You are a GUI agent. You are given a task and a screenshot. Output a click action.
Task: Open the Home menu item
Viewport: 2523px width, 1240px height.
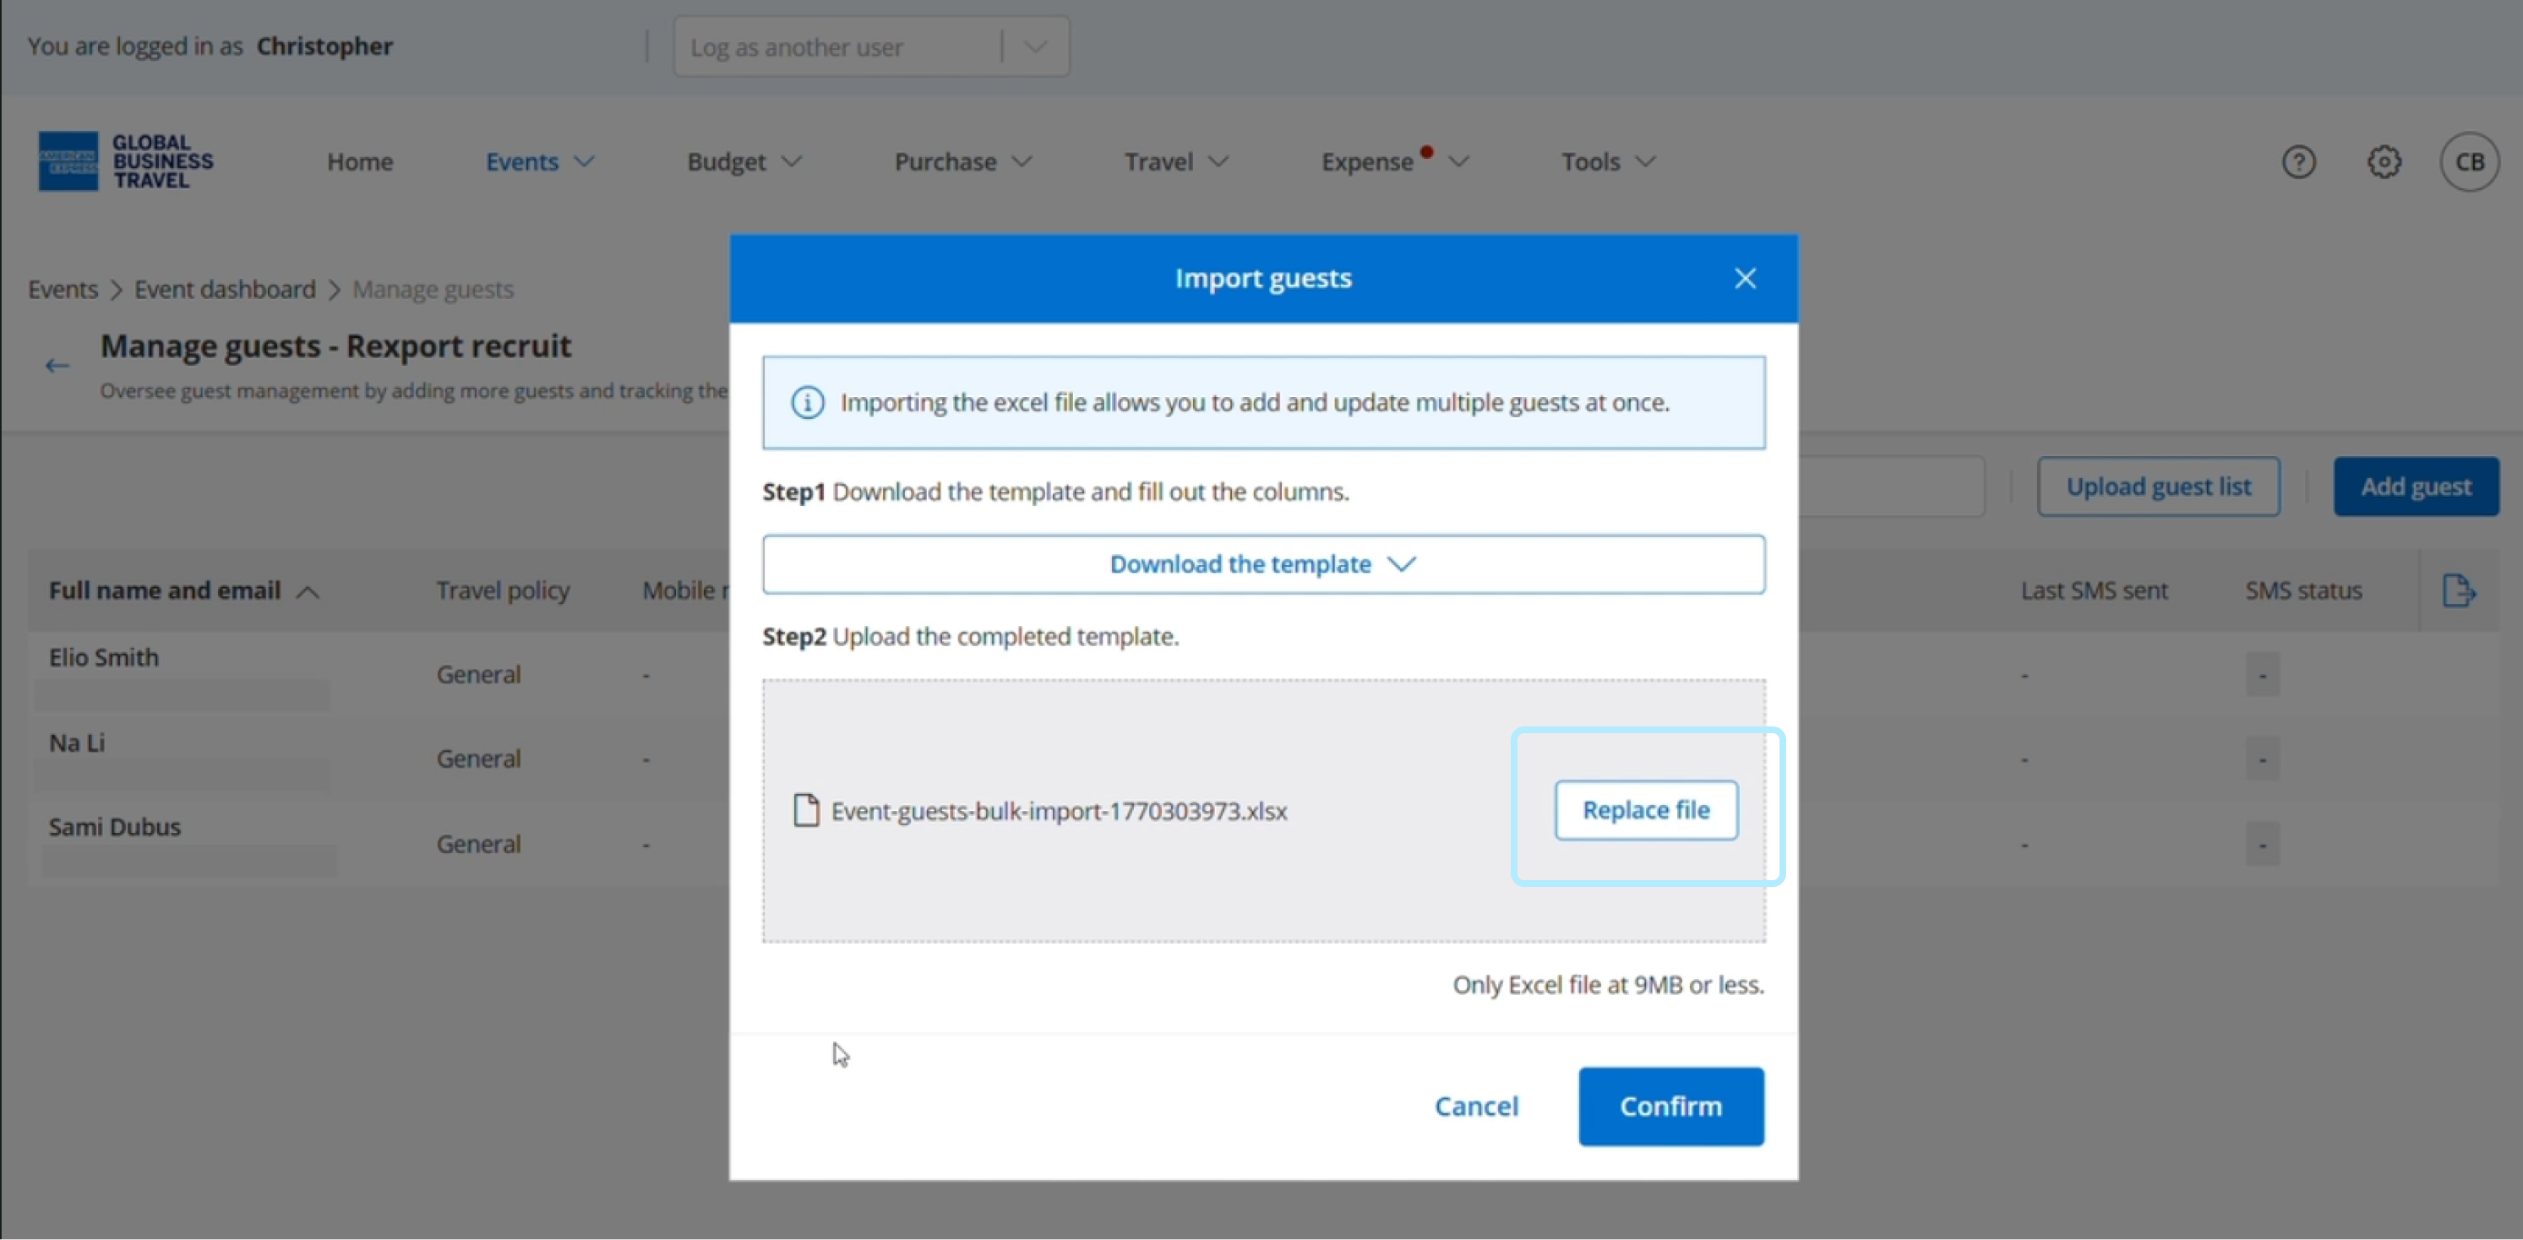[x=359, y=161]
